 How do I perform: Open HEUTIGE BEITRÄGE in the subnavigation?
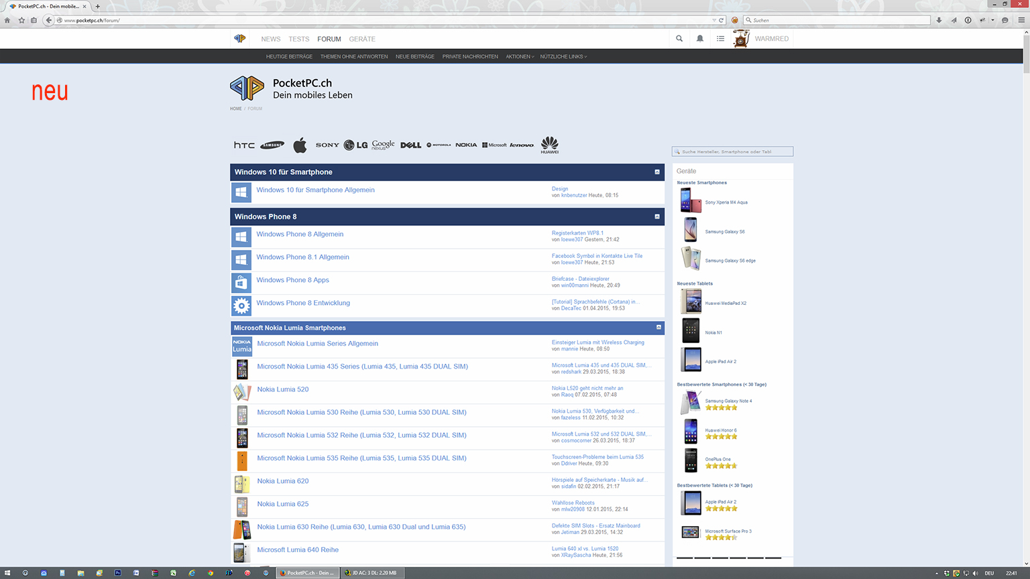coord(289,57)
